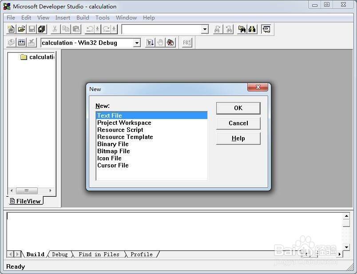
Task: Click the workspace pane horizontal scroll thumb
Action: tap(27, 191)
